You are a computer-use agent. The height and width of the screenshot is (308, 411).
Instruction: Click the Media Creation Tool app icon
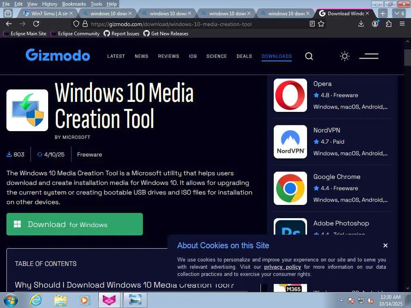[27, 110]
